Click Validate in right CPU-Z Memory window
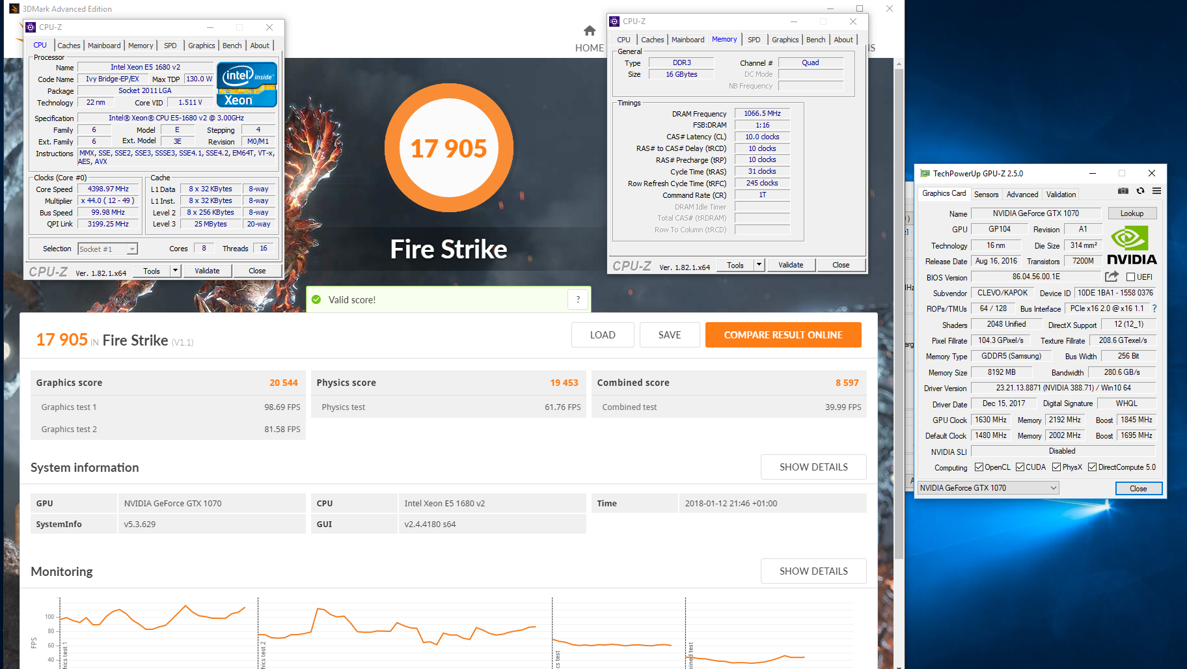Image resolution: width=1187 pixels, height=669 pixels. [791, 265]
